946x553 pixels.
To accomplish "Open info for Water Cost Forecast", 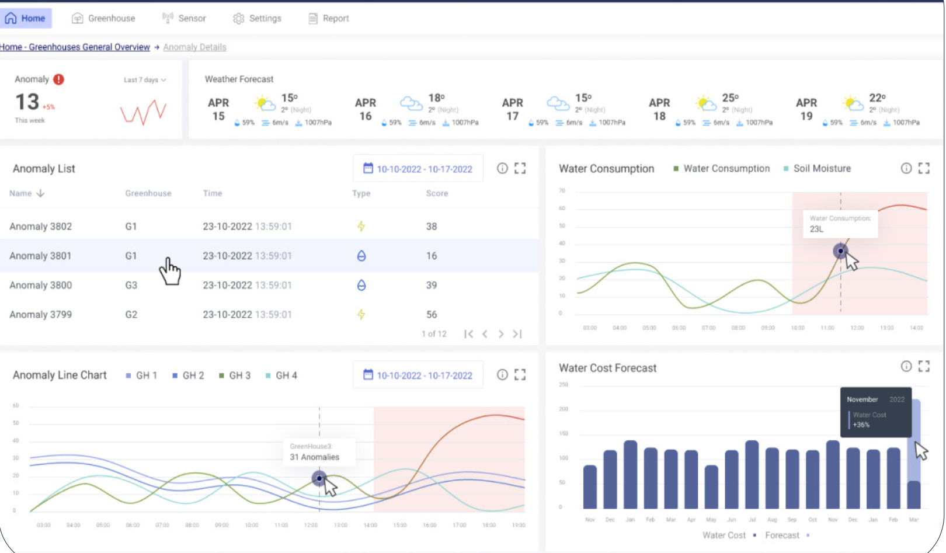I will click(x=906, y=366).
